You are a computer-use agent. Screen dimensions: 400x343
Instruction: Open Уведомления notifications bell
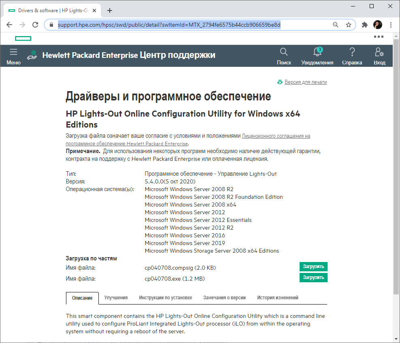(317, 56)
